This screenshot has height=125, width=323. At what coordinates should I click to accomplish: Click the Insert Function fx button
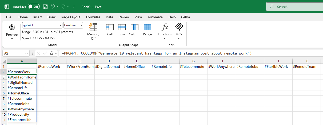point(52,53)
